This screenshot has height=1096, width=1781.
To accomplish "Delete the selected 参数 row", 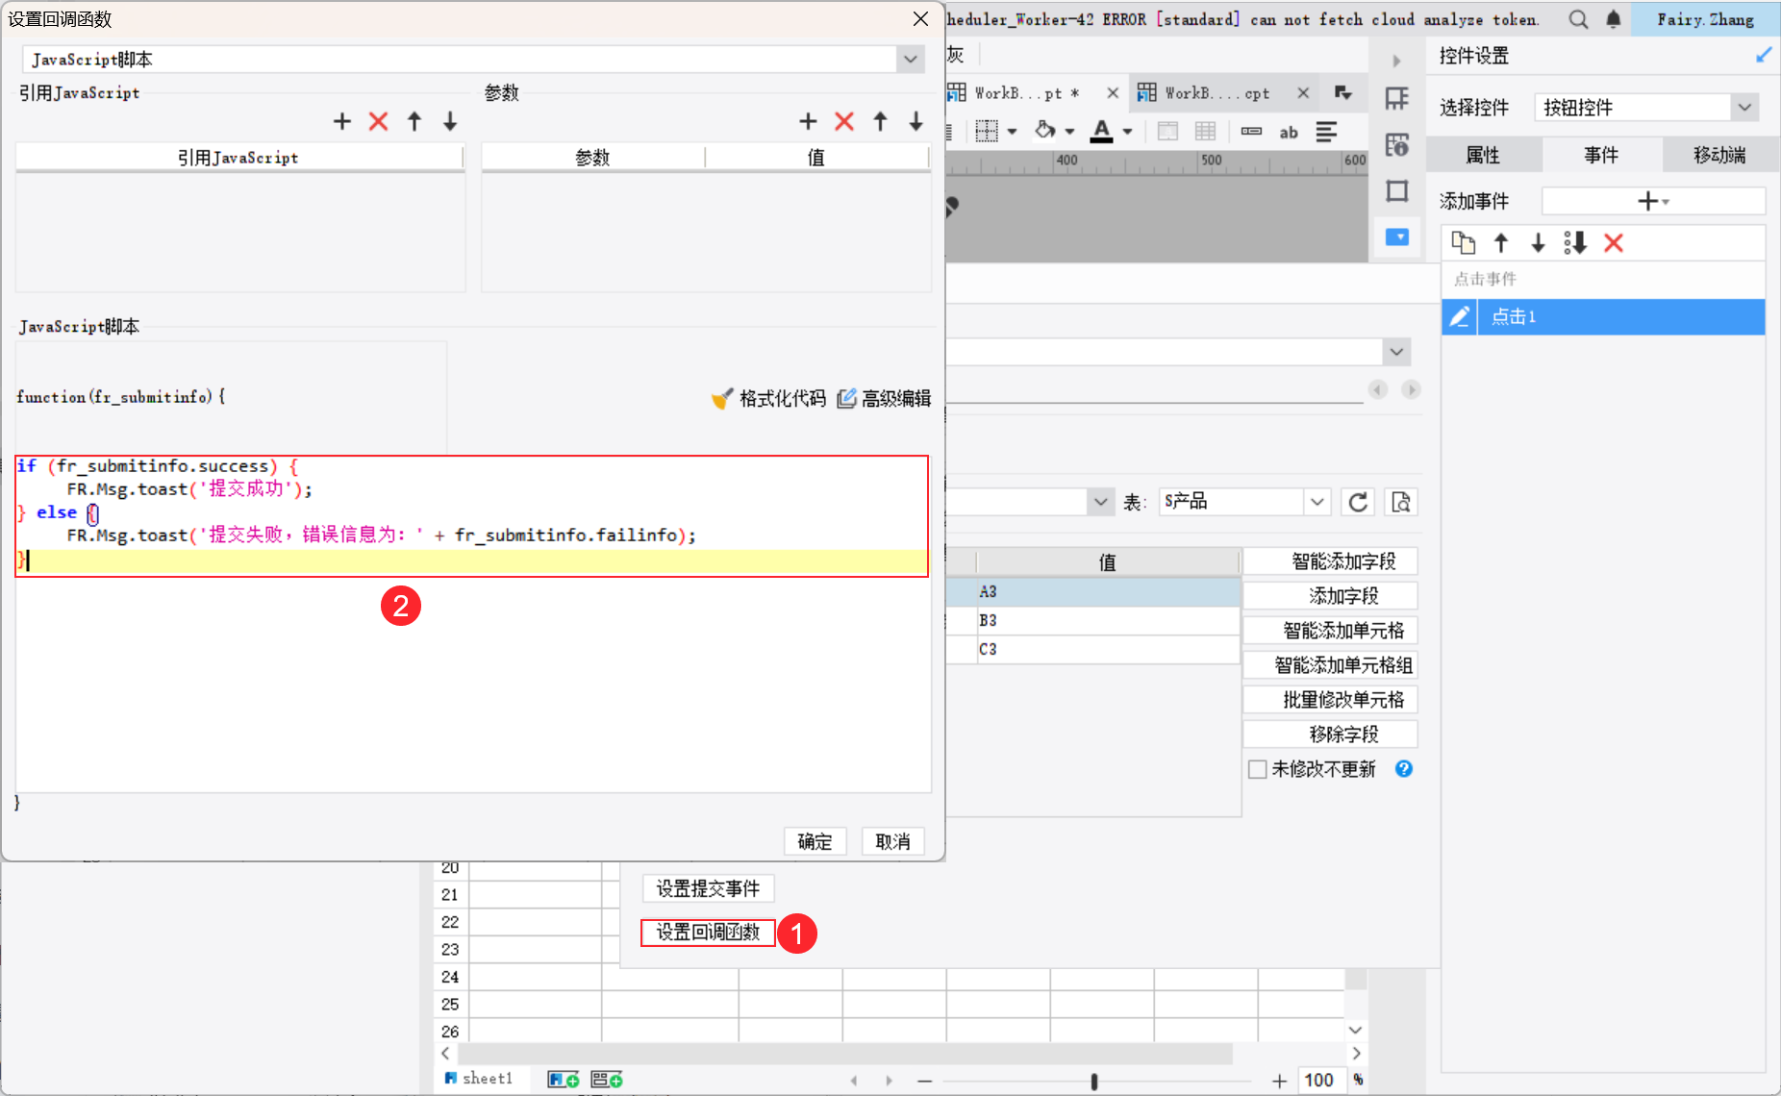I will pos(844,121).
